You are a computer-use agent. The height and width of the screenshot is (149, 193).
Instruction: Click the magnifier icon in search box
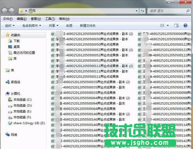pos(188,11)
